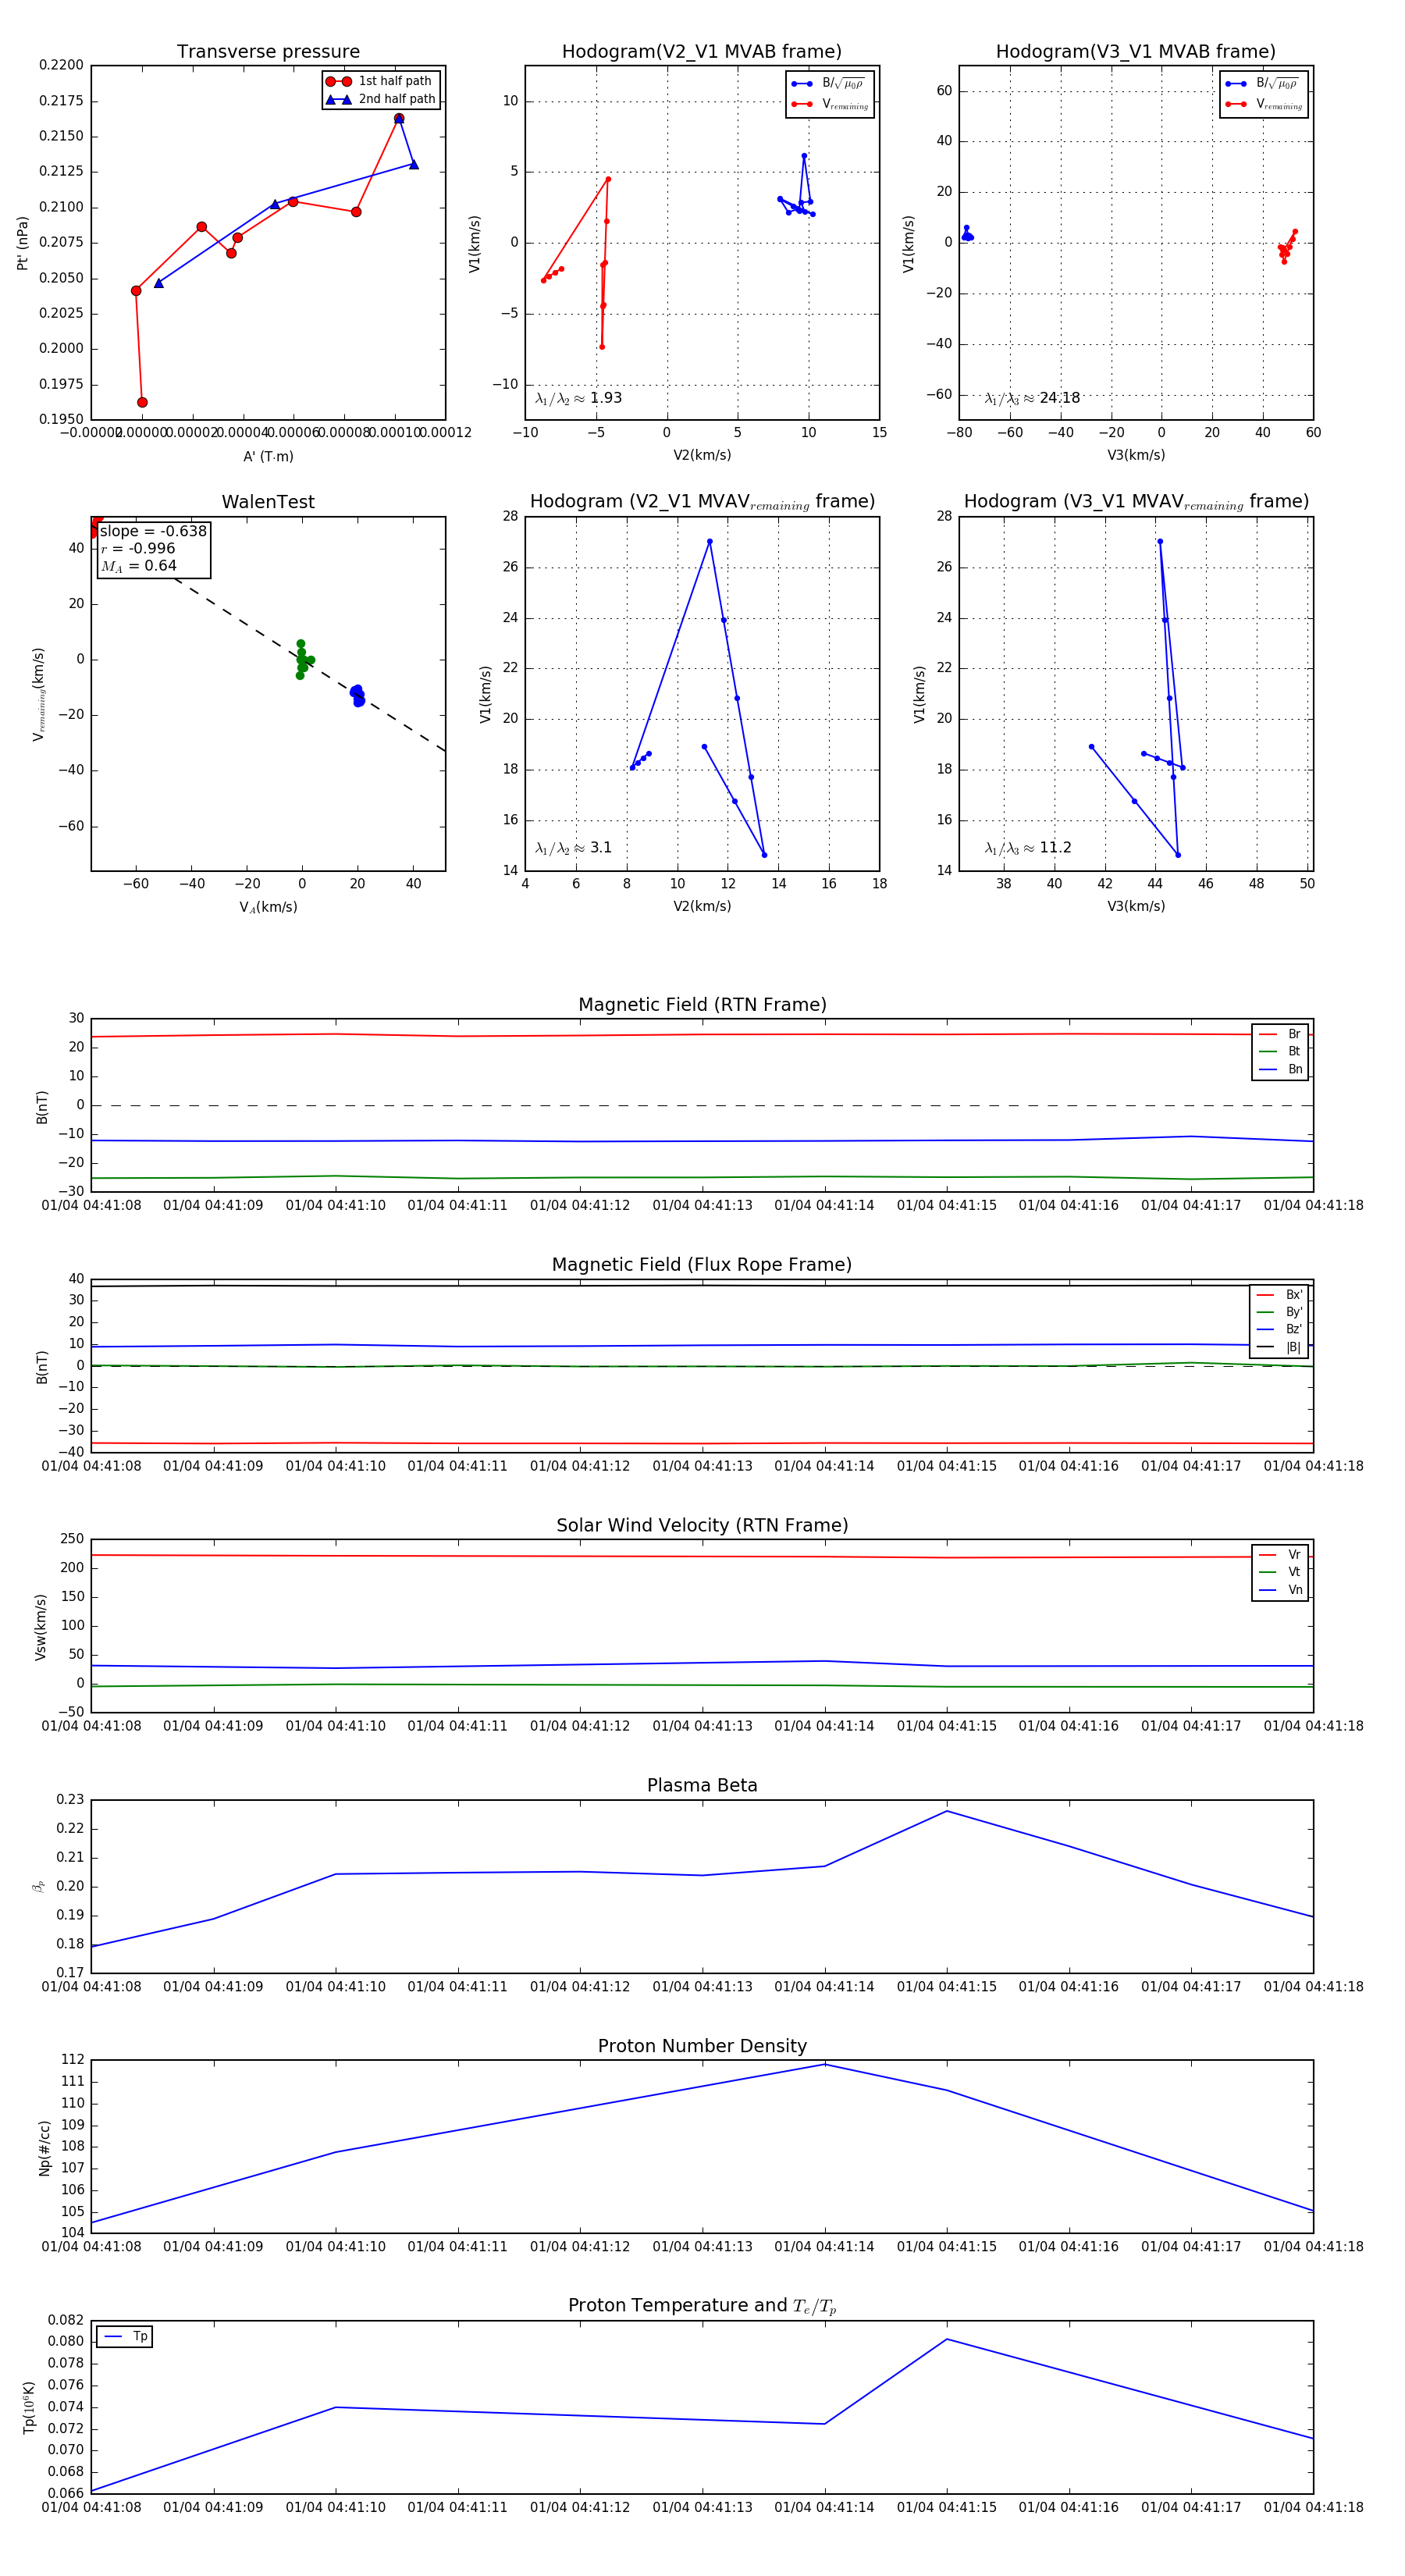The image size is (1405, 2576).
Task: Click the 'WalenTest' plot title
Action: click(268, 502)
